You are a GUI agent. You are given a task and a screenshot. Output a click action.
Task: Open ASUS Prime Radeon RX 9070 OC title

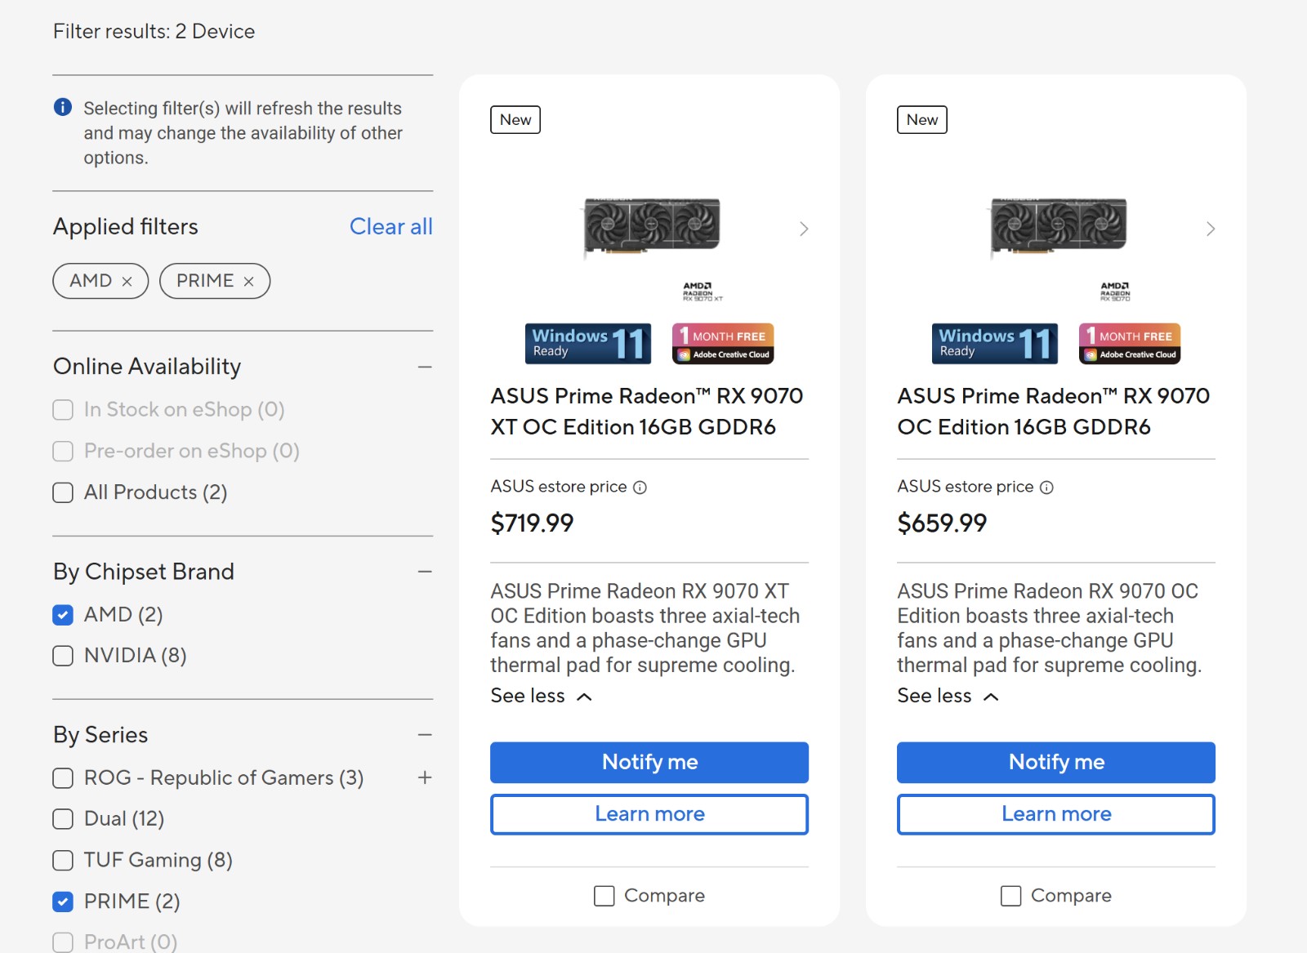[x=1054, y=412]
